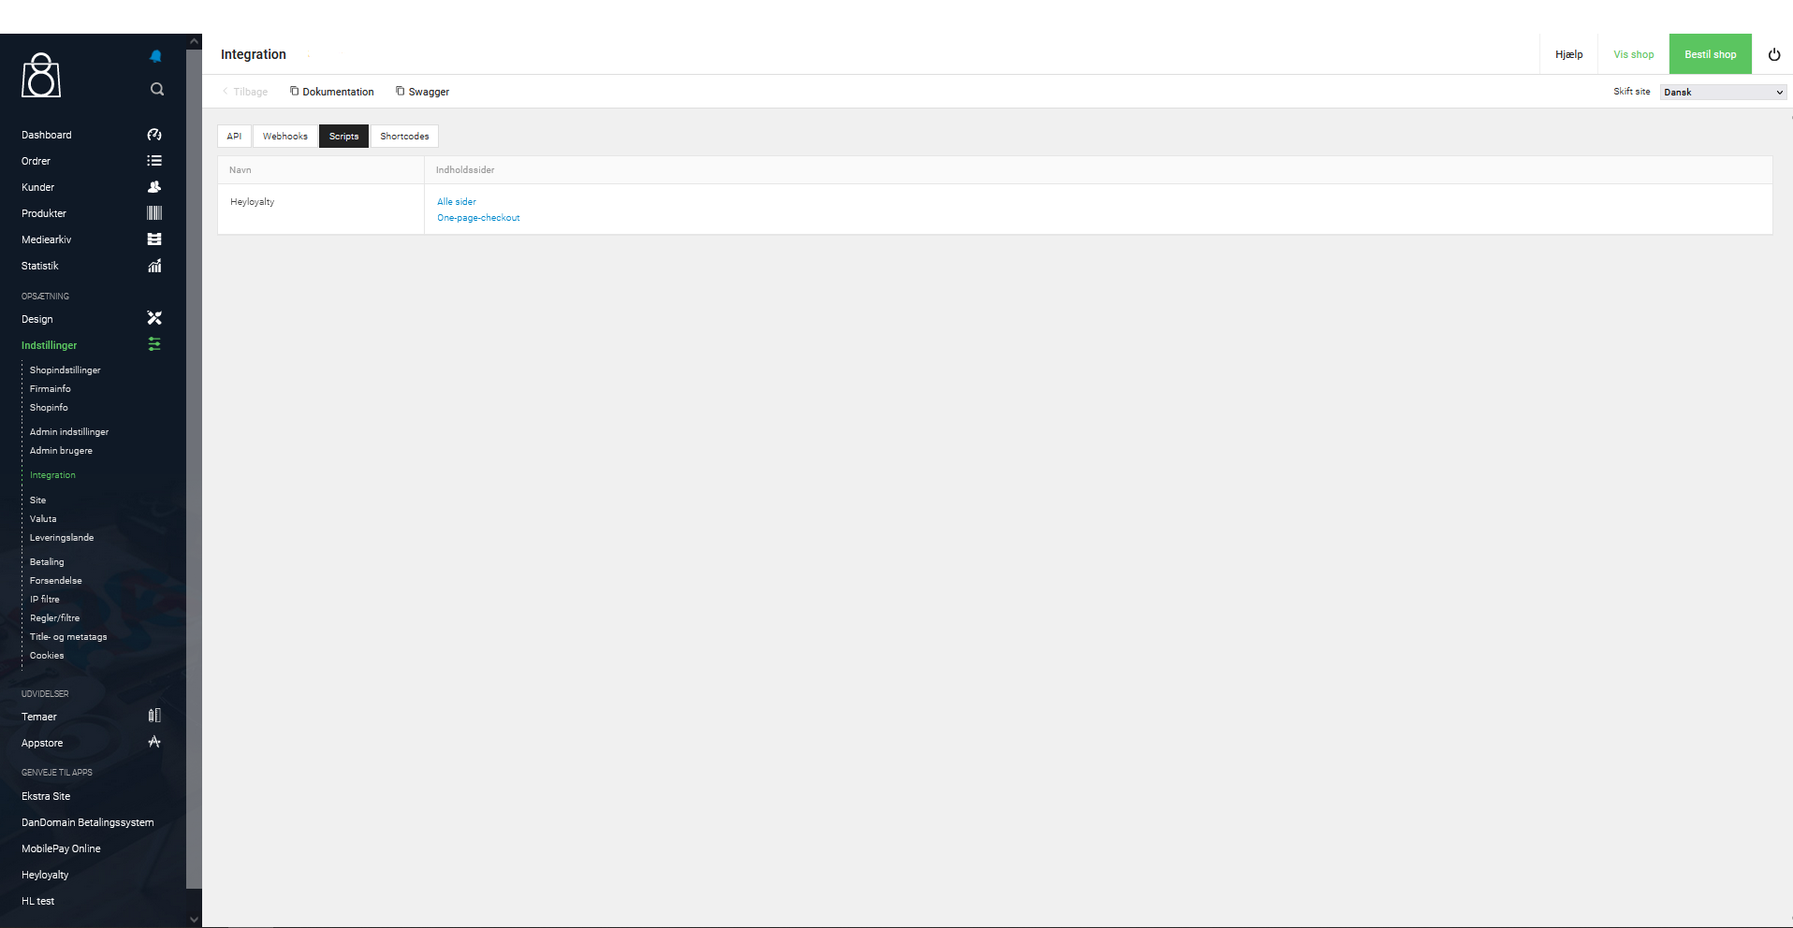Screen dimensions: 1793x928
Task: Click the Ordrer list icon
Action: [x=154, y=161]
